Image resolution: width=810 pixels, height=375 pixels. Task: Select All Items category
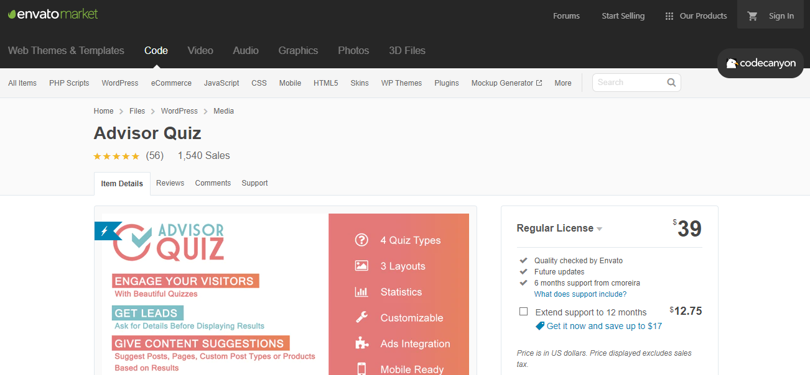point(22,83)
